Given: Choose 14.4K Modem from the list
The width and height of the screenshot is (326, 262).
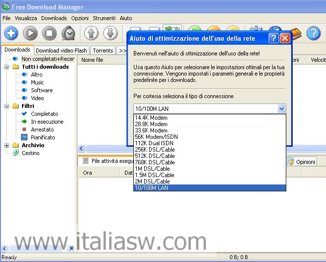Looking at the screenshot, I should 210,118.
